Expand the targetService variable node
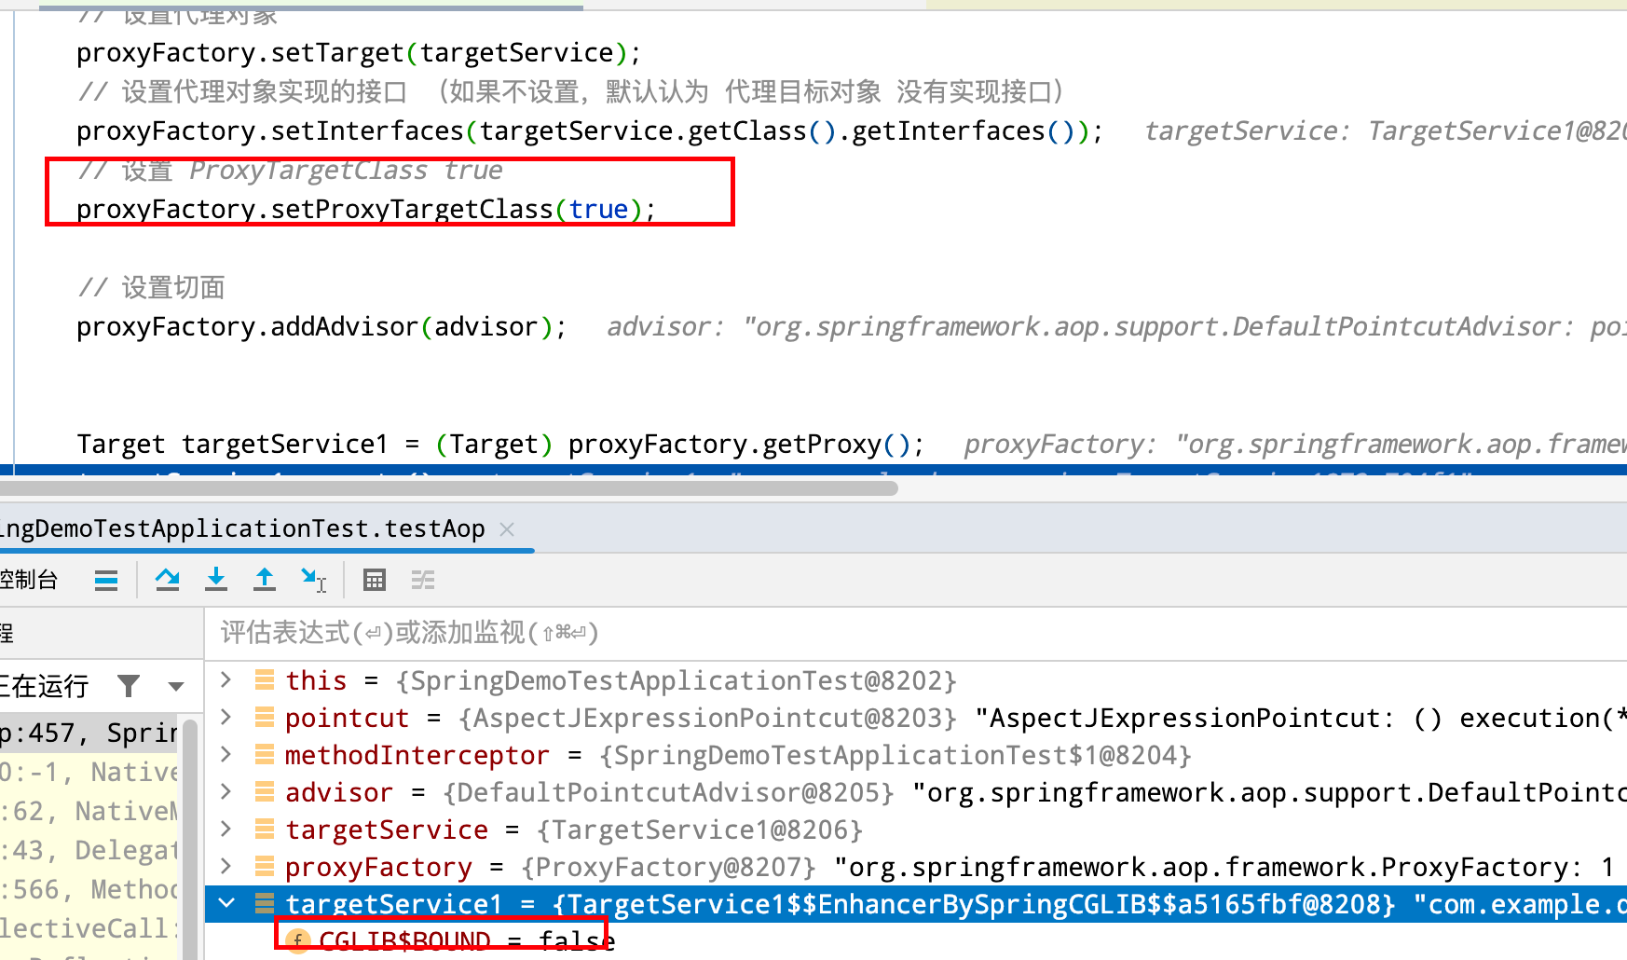Screen dimensions: 1627x960 coord(226,829)
